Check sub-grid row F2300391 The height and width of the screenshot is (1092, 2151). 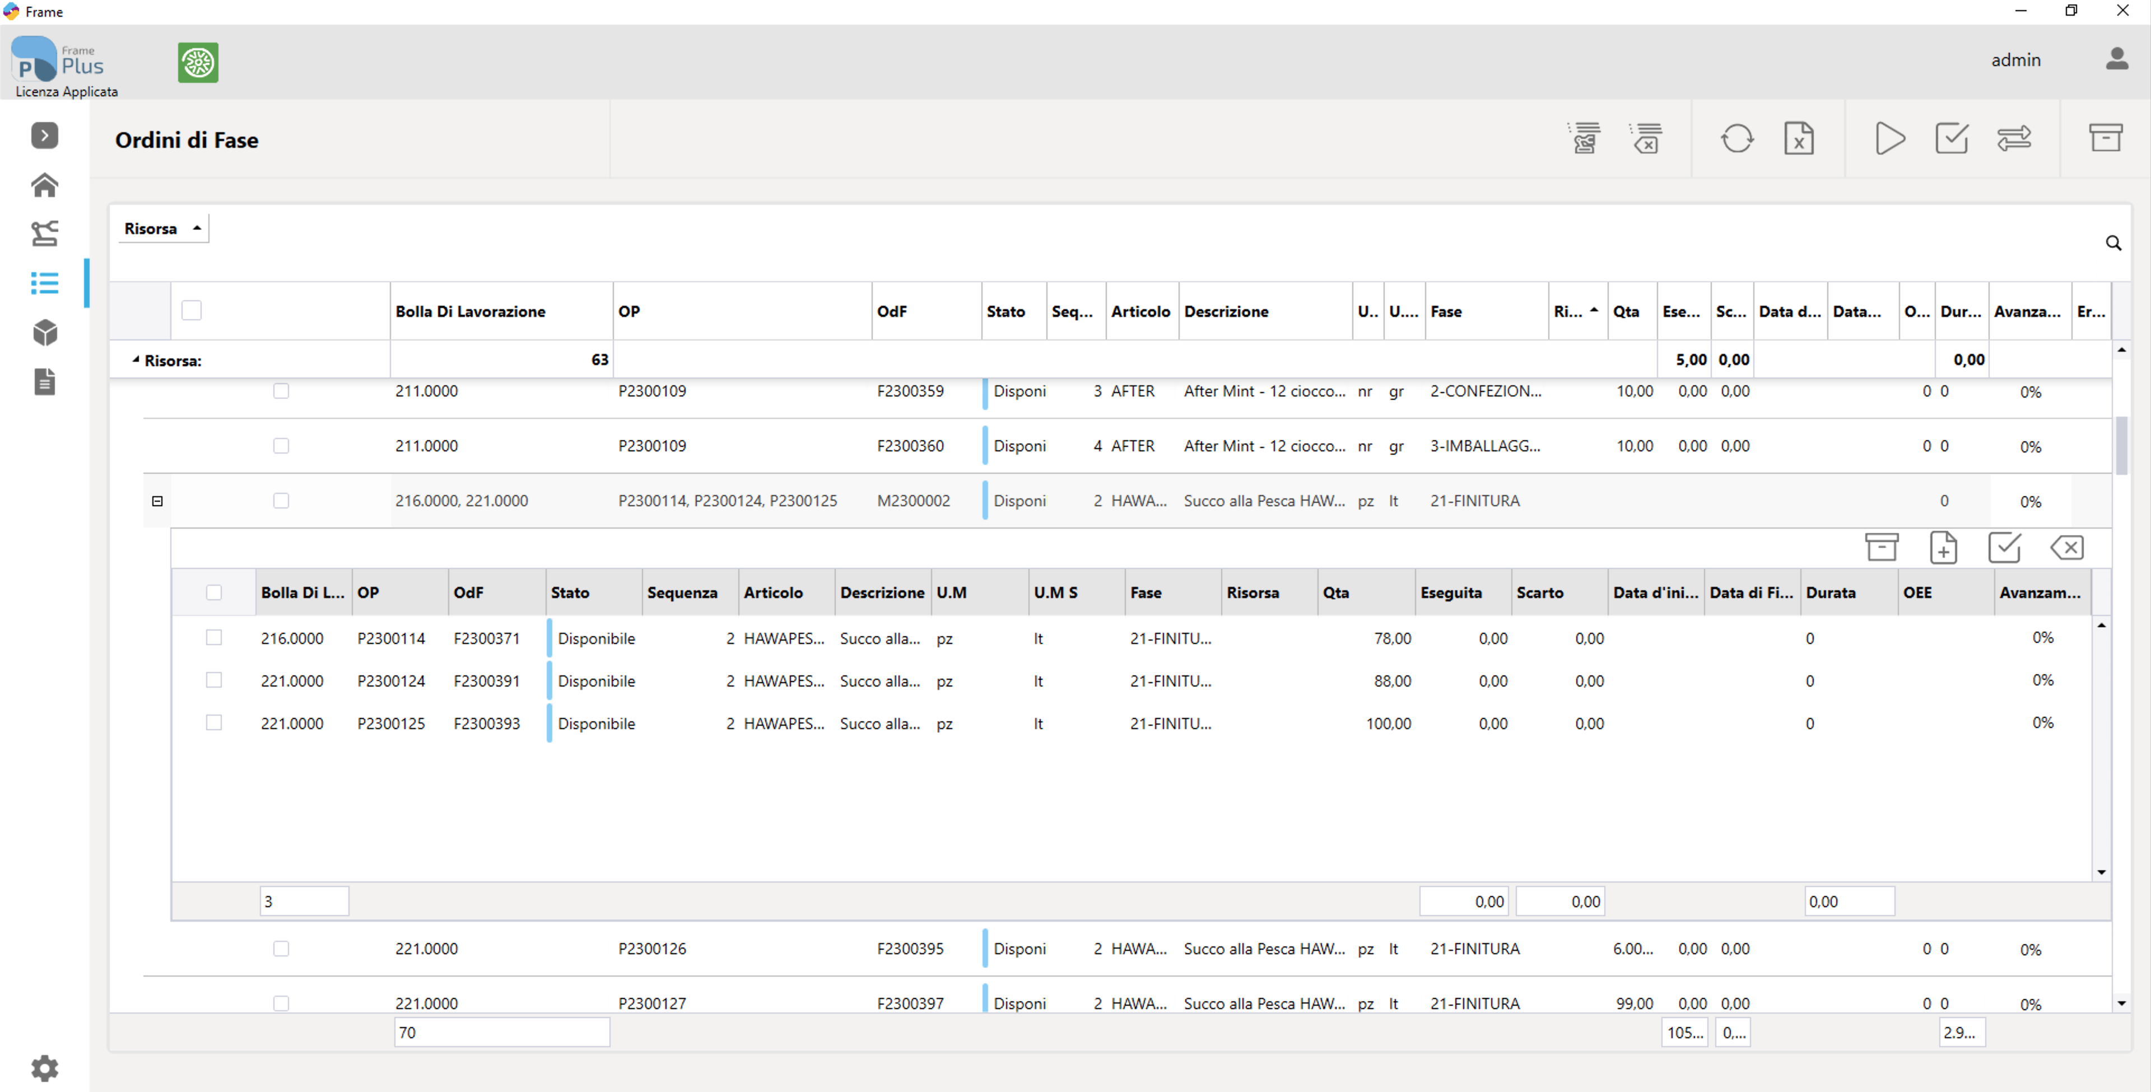214,680
